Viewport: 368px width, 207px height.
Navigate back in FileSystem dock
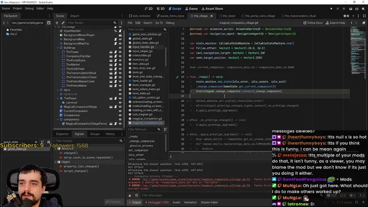coord(4,23)
